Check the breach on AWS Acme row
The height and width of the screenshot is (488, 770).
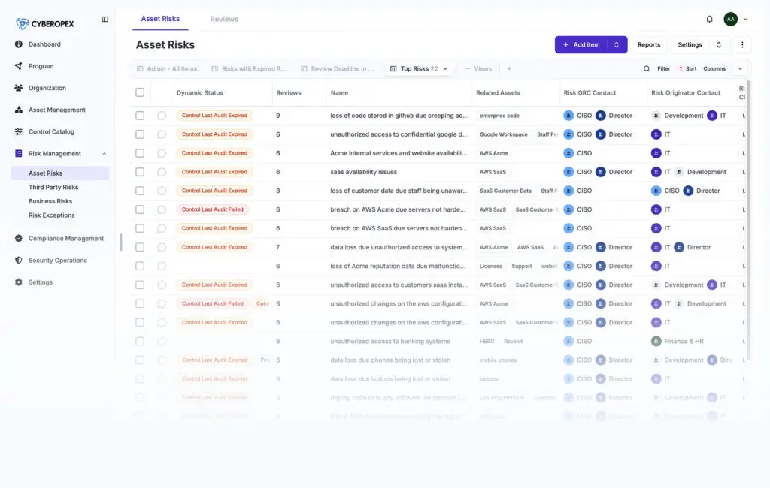[x=140, y=209]
